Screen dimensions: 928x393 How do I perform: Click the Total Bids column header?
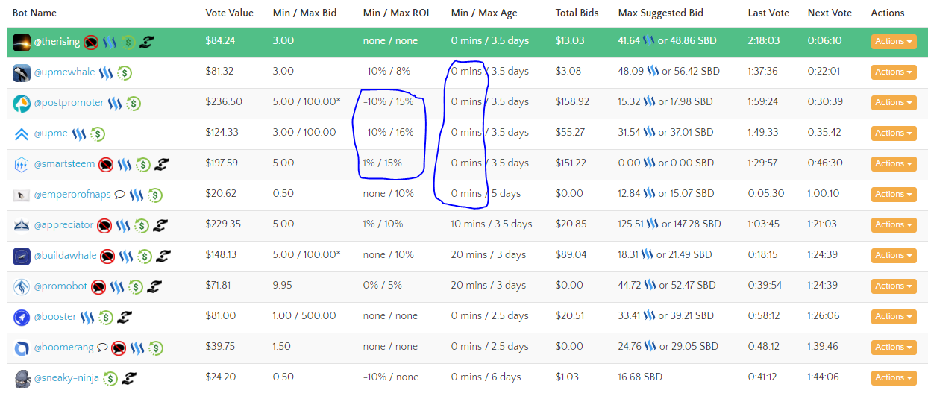tap(578, 13)
